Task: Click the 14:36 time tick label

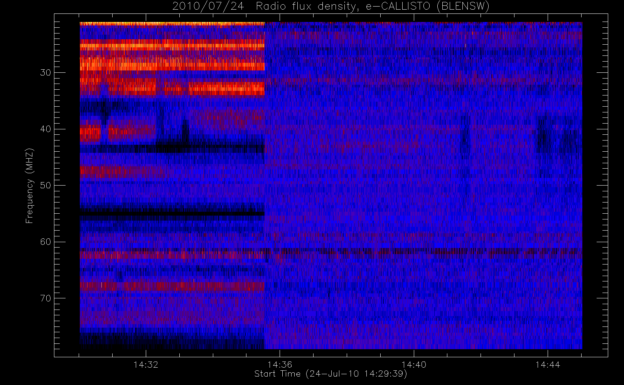Action: [280, 365]
